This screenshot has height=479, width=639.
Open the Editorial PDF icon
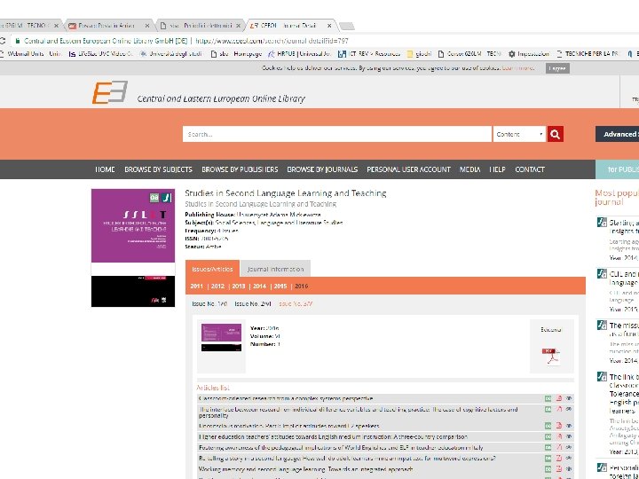pos(550,357)
